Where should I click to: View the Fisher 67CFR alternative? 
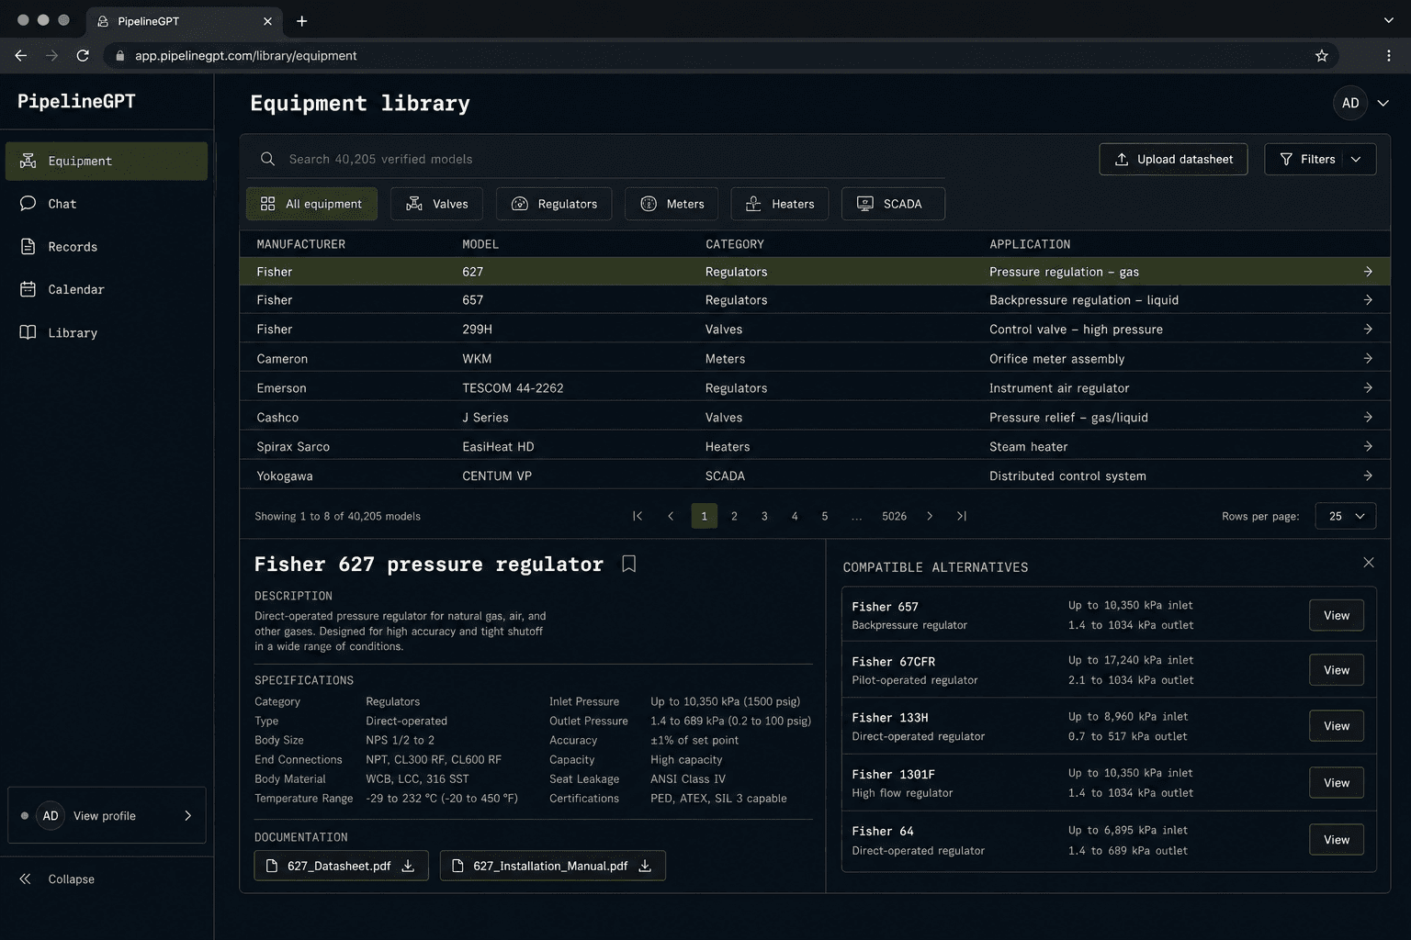[x=1337, y=670]
